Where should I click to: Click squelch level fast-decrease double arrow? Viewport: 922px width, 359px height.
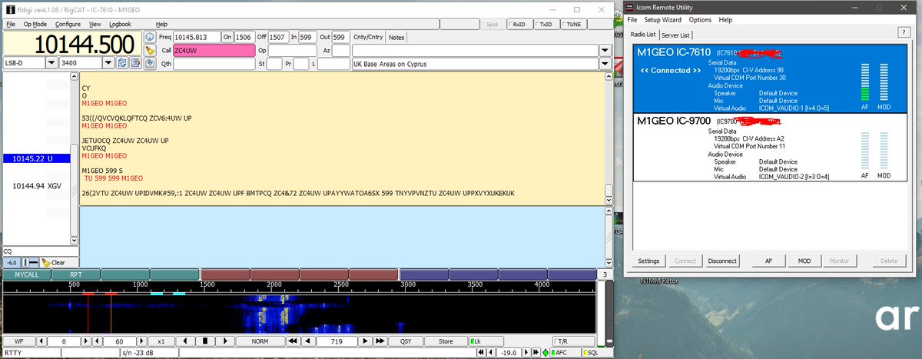(x=482, y=354)
